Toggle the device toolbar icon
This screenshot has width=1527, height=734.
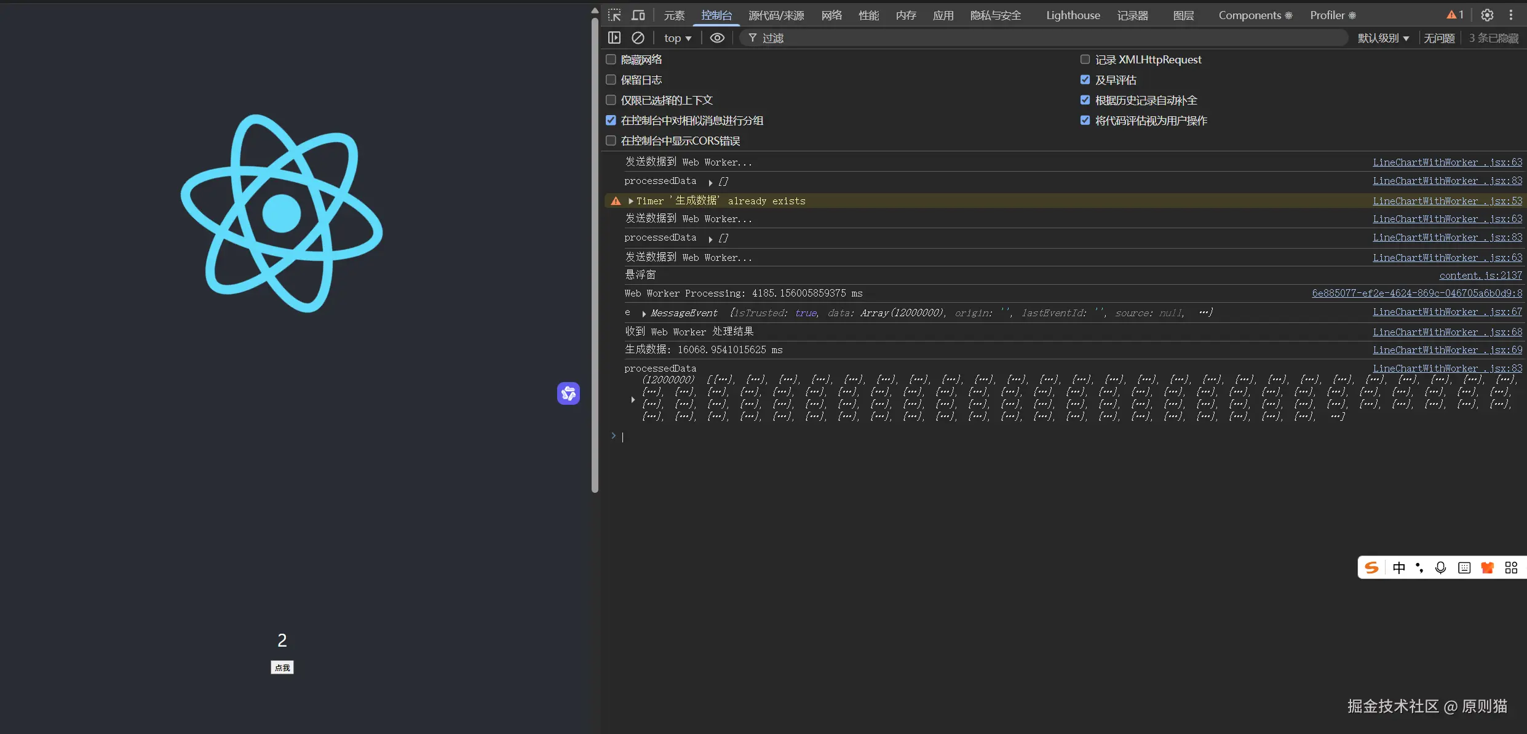coord(638,15)
